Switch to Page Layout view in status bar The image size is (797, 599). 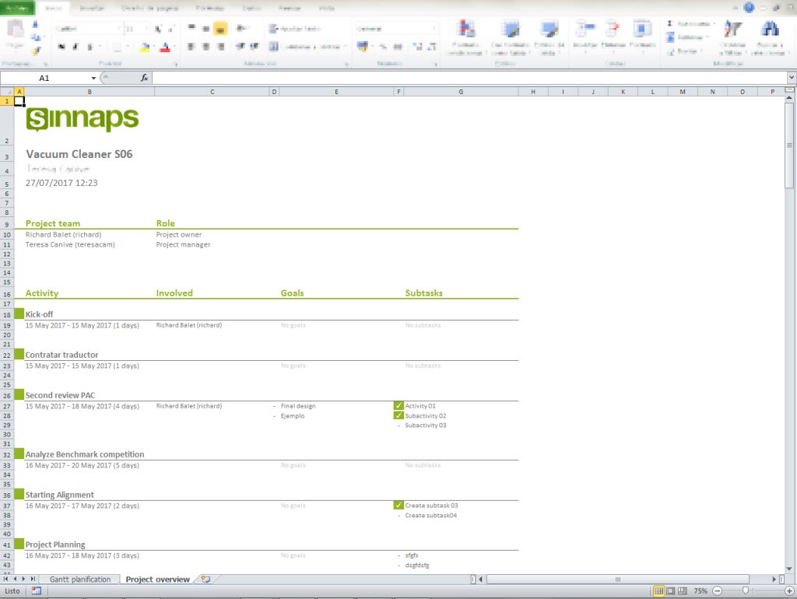[670, 591]
